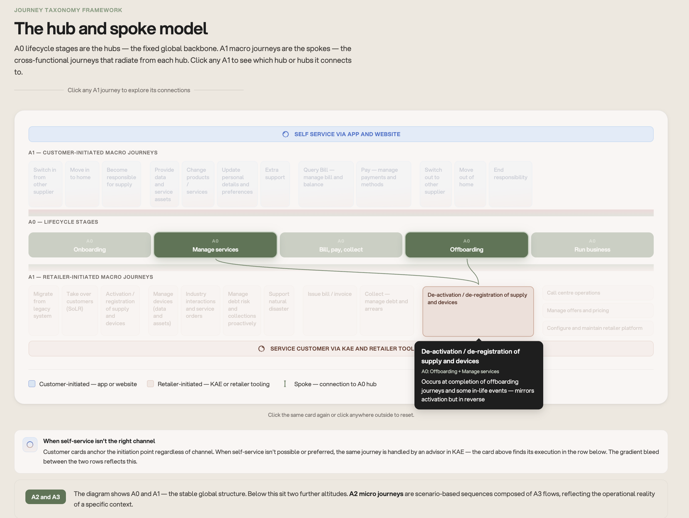Open Collect manage debt and arrears card

pyautogui.click(x=387, y=310)
